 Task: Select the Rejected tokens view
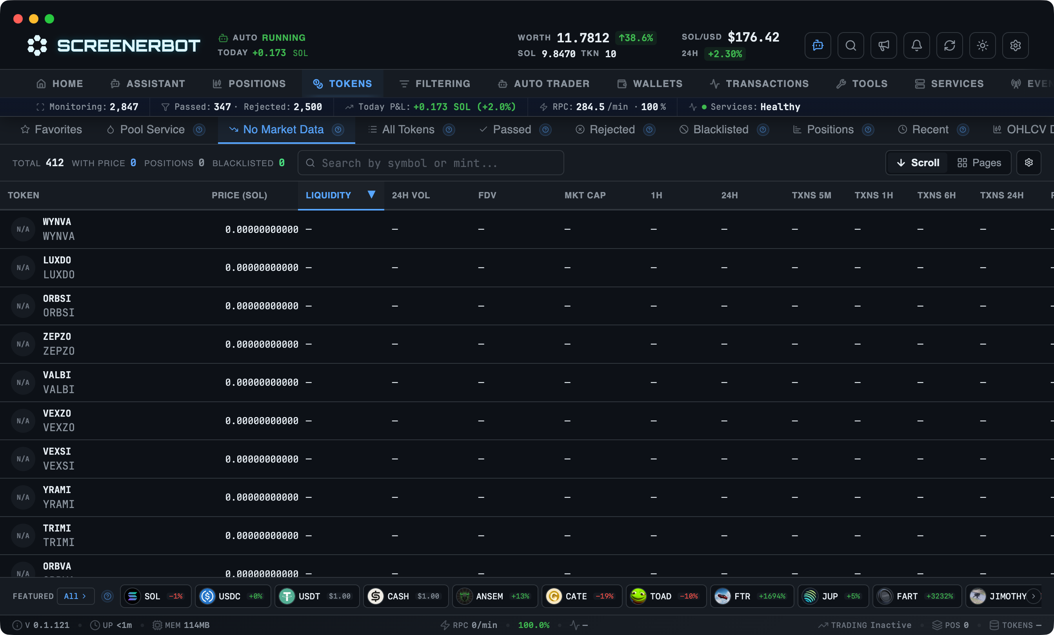(605, 130)
